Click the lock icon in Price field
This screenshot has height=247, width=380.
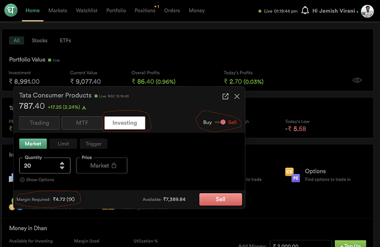pos(114,165)
